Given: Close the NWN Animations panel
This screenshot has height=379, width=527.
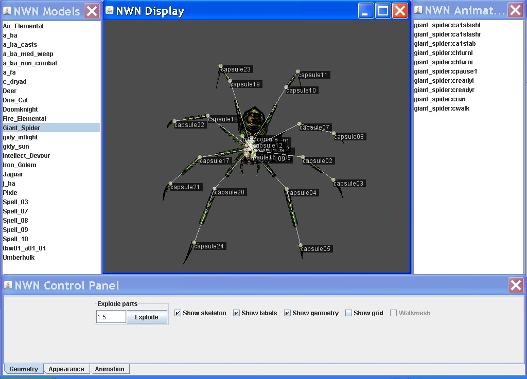Looking at the screenshot, I should [515, 10].
